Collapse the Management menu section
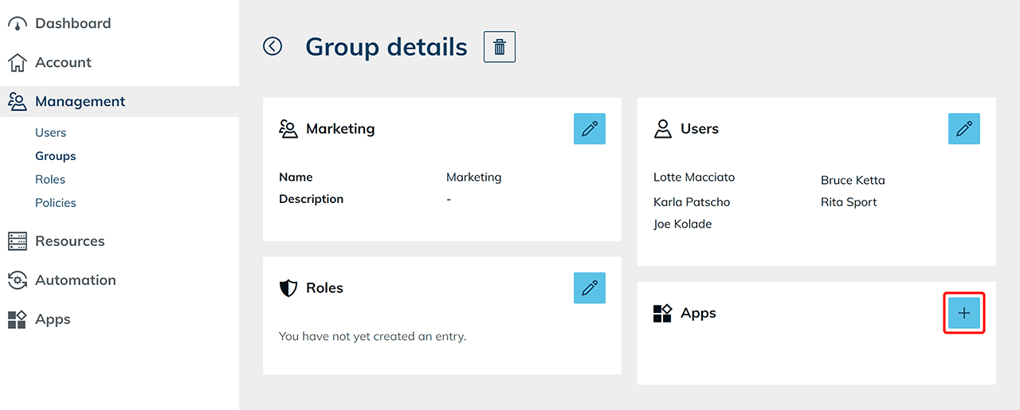The height and width of the screenshot is (410, 1020). tap(80, 102)
